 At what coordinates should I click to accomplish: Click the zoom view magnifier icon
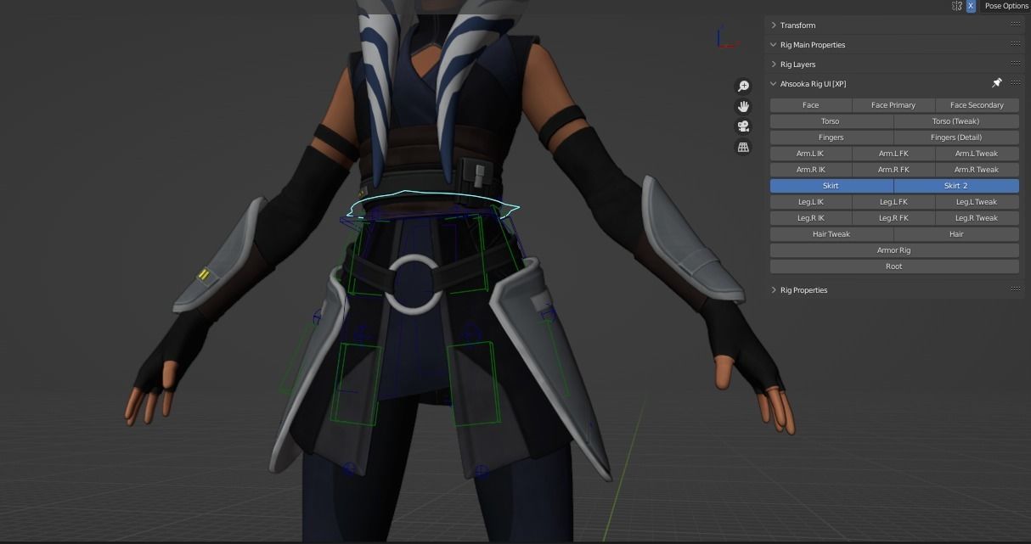point(743,86)
